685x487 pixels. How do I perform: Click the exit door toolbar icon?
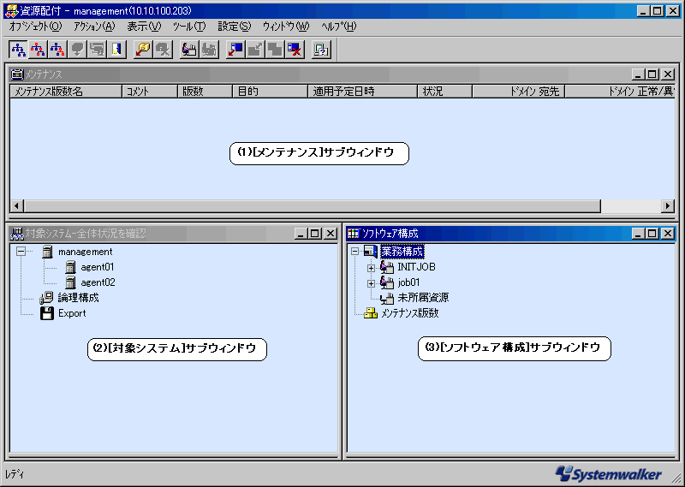pos(116,50)
